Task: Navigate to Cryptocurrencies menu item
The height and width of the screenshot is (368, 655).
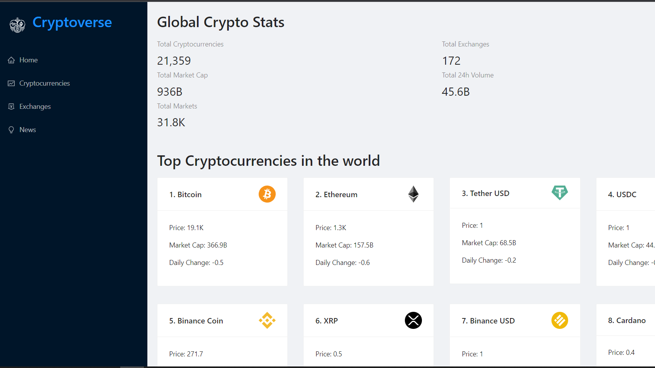Action: pos(45,83)
